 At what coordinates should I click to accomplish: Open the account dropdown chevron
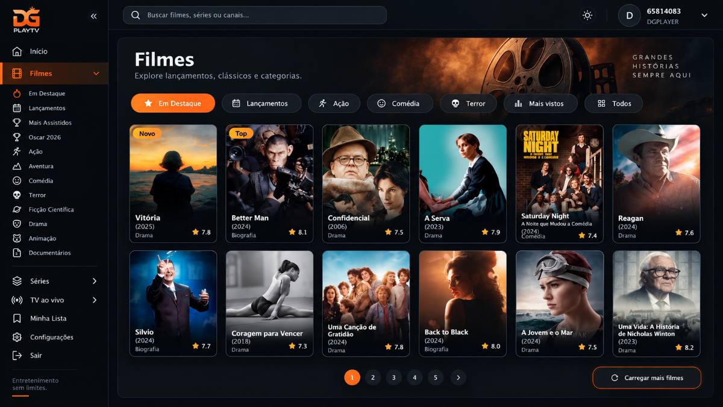click(x=704, y=16)
